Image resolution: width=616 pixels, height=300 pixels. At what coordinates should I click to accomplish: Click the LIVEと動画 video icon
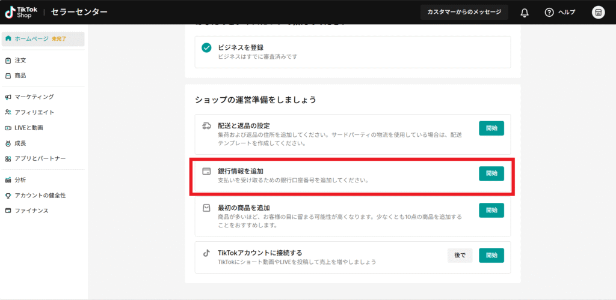click(8, 128)
